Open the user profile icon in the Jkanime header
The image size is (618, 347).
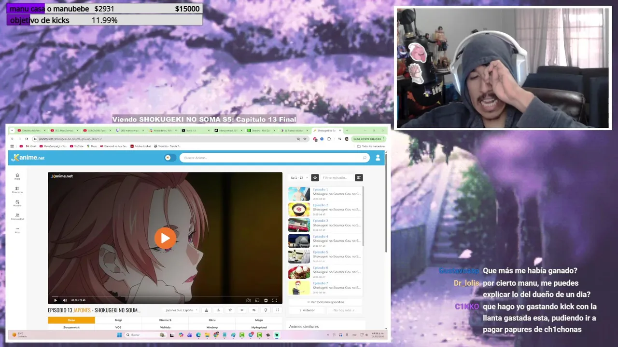[x=378, y=158]
